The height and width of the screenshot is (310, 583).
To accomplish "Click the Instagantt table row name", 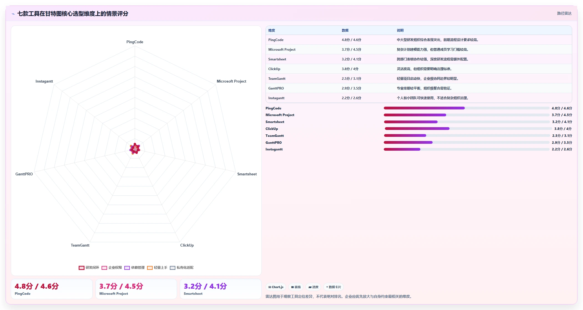I will coord(276,98).
